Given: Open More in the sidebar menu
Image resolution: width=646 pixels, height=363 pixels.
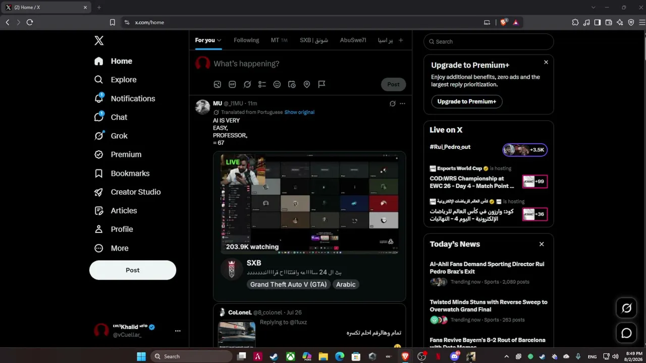Looking at the screenshot, I should point(112,248).
